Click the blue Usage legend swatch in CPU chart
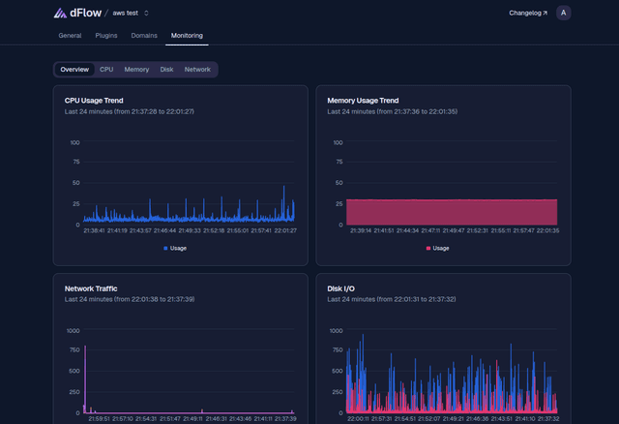 tap(165, 248)
